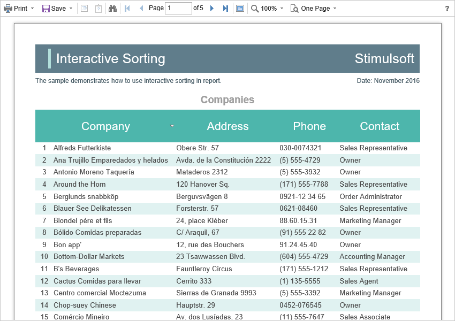Sort by the Company column header
The height and width of the screenshot is (321, 455).
pos(105,126)
